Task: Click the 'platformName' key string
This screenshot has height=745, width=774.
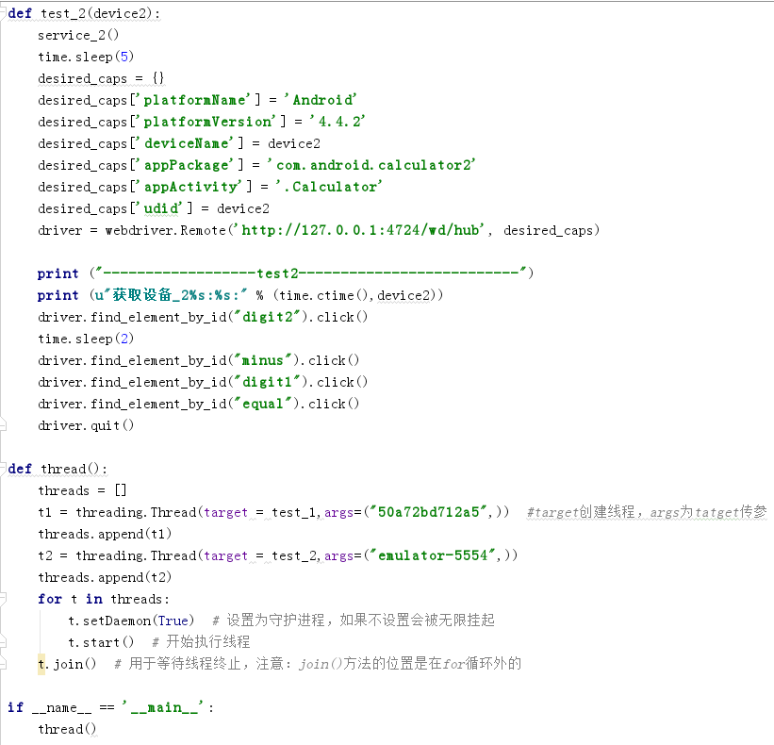Action: click(196, 100)
